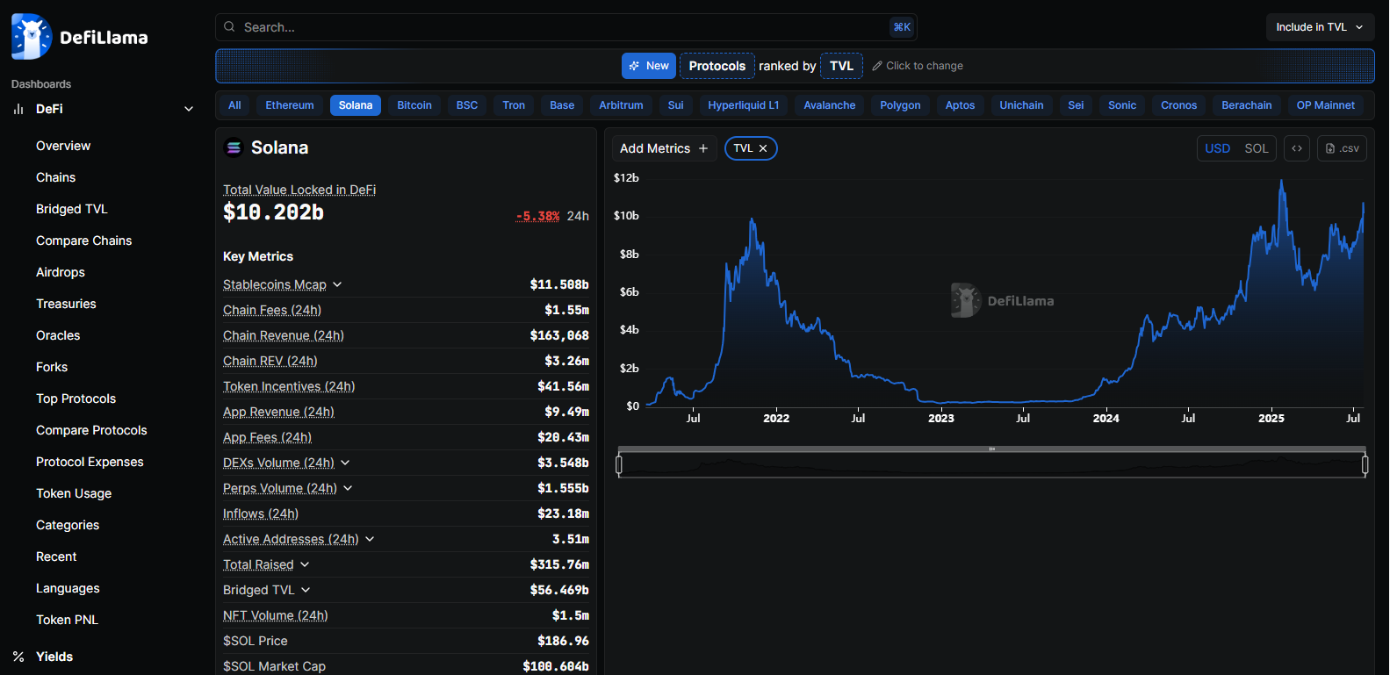Screen dimensions: 1390x675
Task: Click the New badge button
Action: 649,66
